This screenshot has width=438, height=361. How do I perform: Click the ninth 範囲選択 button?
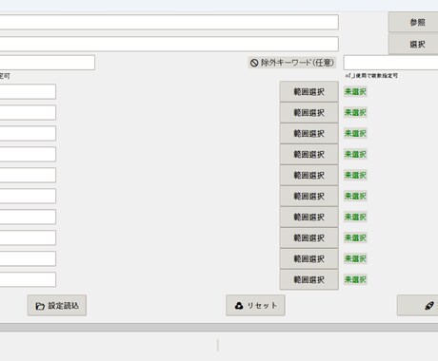click(x=309, y=259)
